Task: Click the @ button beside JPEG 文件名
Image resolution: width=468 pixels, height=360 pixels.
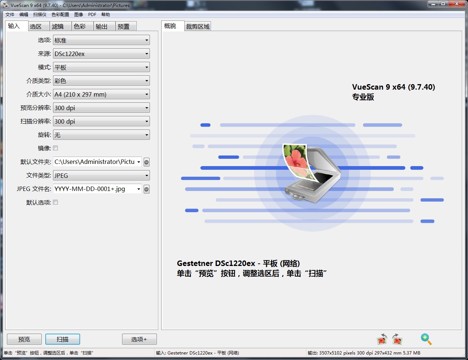Action: click(146, 189)
